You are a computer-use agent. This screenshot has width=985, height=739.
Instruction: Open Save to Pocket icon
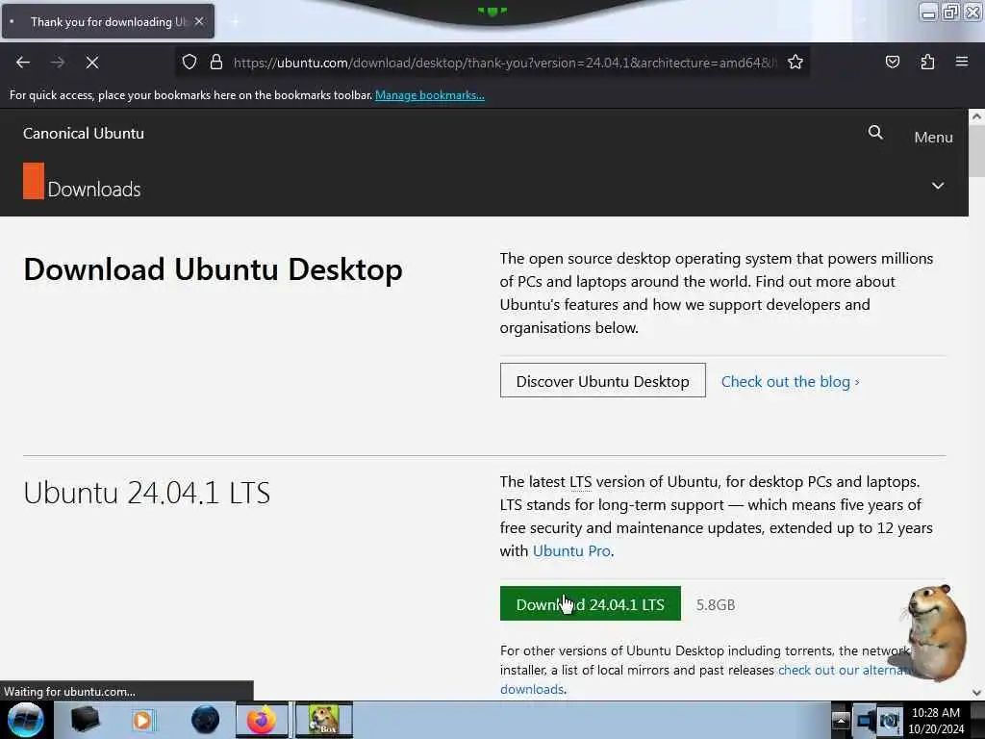point(892,62)
